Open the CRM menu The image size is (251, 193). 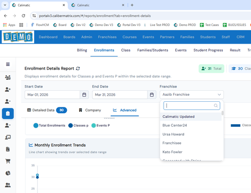pos(240,37)
